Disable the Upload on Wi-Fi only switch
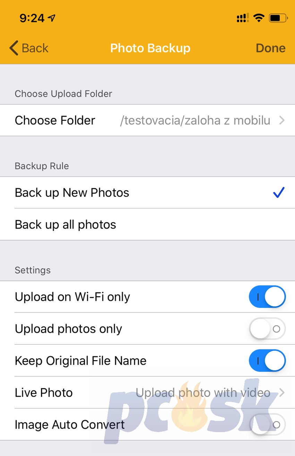295x456 pixels. [267, 297]
